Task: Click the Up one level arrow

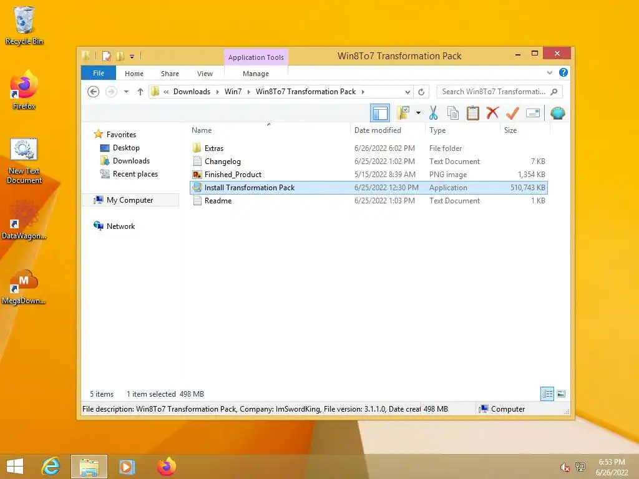Action: click(x=140, y=92)
